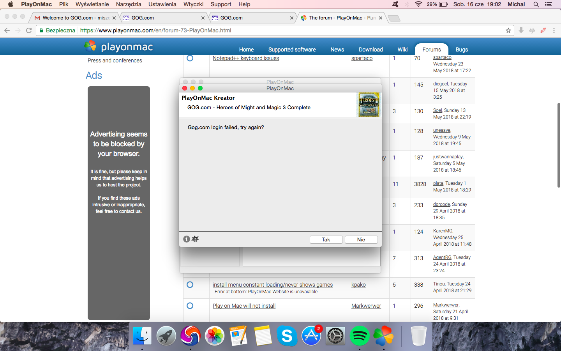Open spartacus author profile link
The width and height of the screenshot is (561, 351).
coord(362,58)
